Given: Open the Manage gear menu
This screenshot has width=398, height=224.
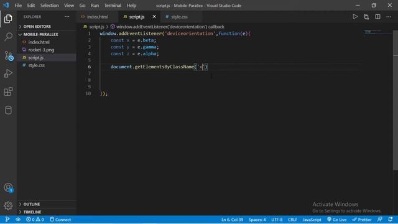Looking at the screenshot, I should coord(8,205).
